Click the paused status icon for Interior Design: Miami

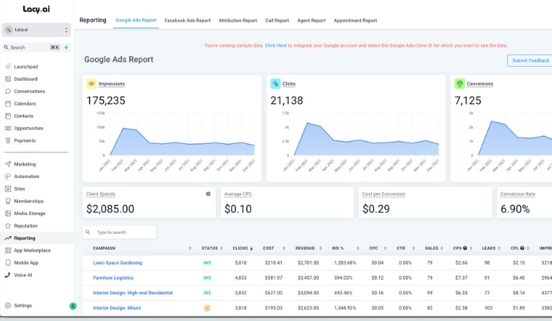tap(207, 308)
